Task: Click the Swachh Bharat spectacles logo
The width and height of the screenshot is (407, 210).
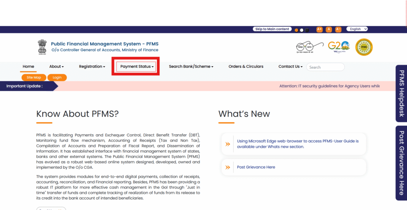Action: pos(310,47)
